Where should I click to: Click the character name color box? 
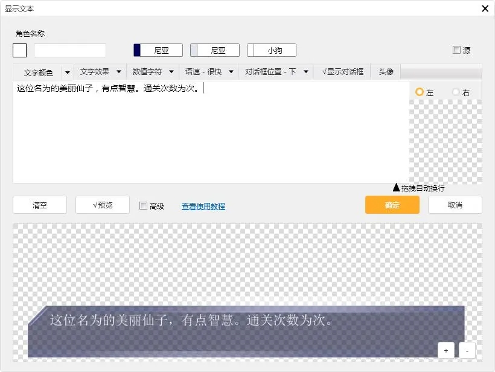[x=20, y=50]
